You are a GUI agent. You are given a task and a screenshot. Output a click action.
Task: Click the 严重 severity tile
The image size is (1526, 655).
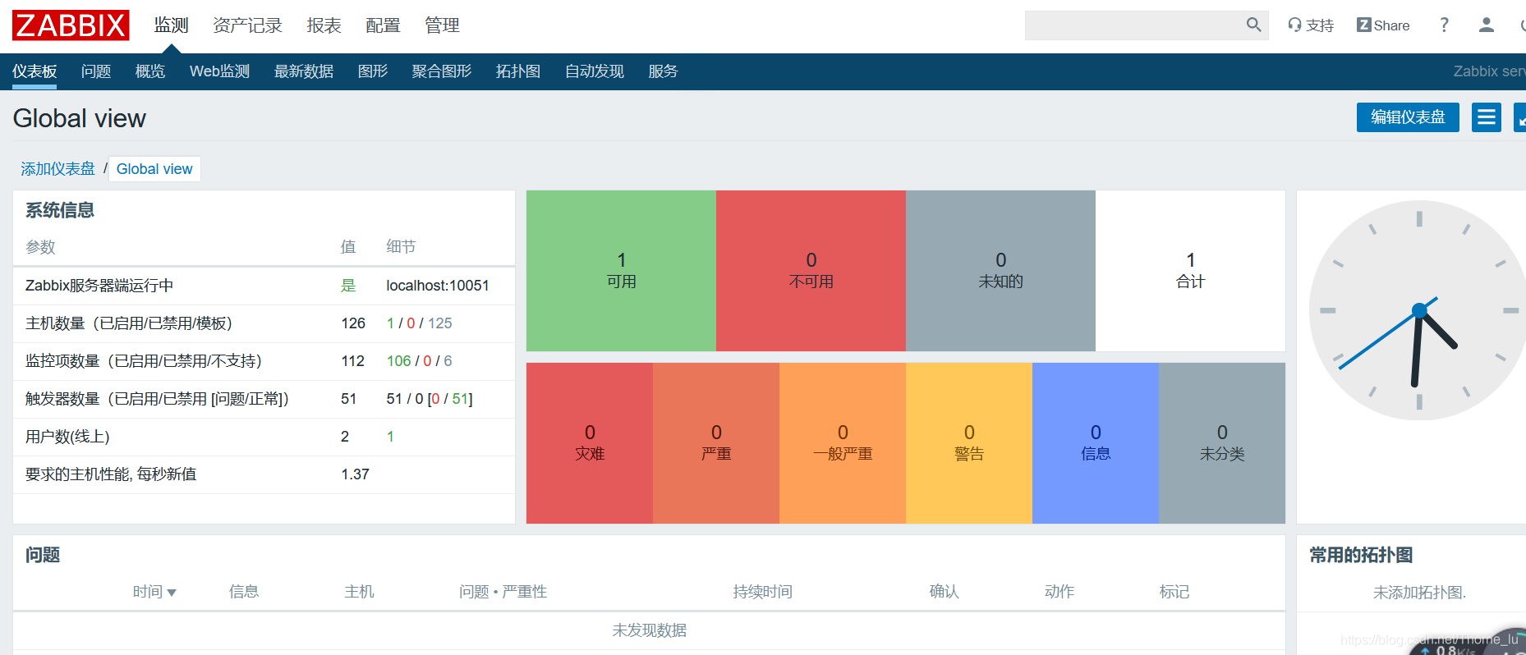716,443
